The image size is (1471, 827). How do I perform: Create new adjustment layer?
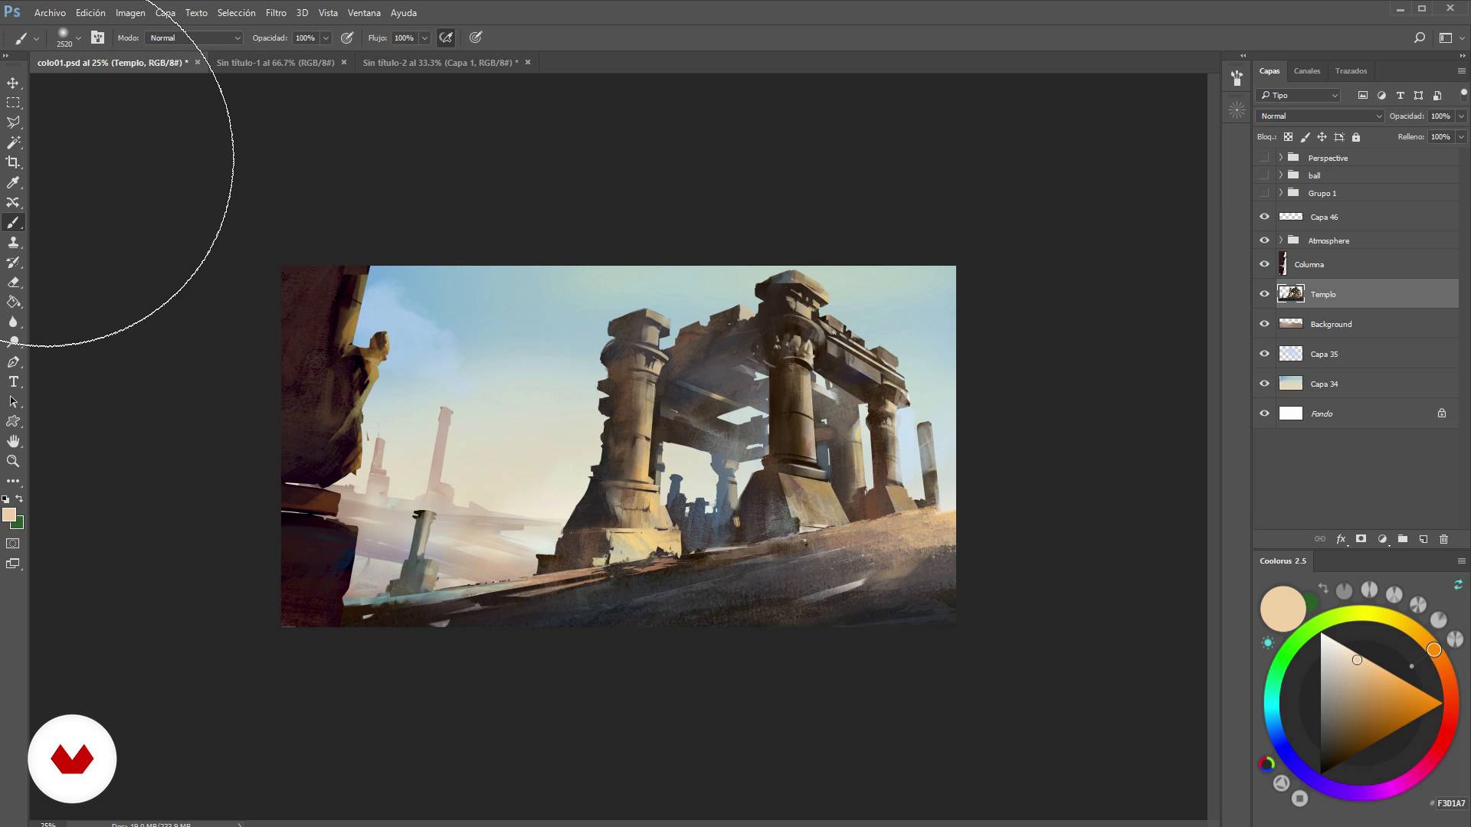pyautogui.click(x=1382, y=539)
